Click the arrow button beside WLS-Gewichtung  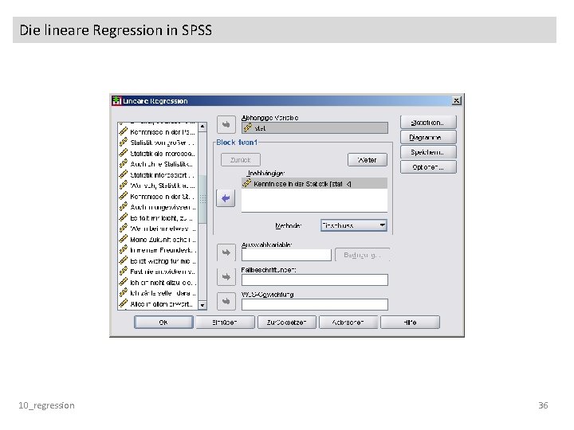[226, 301]
